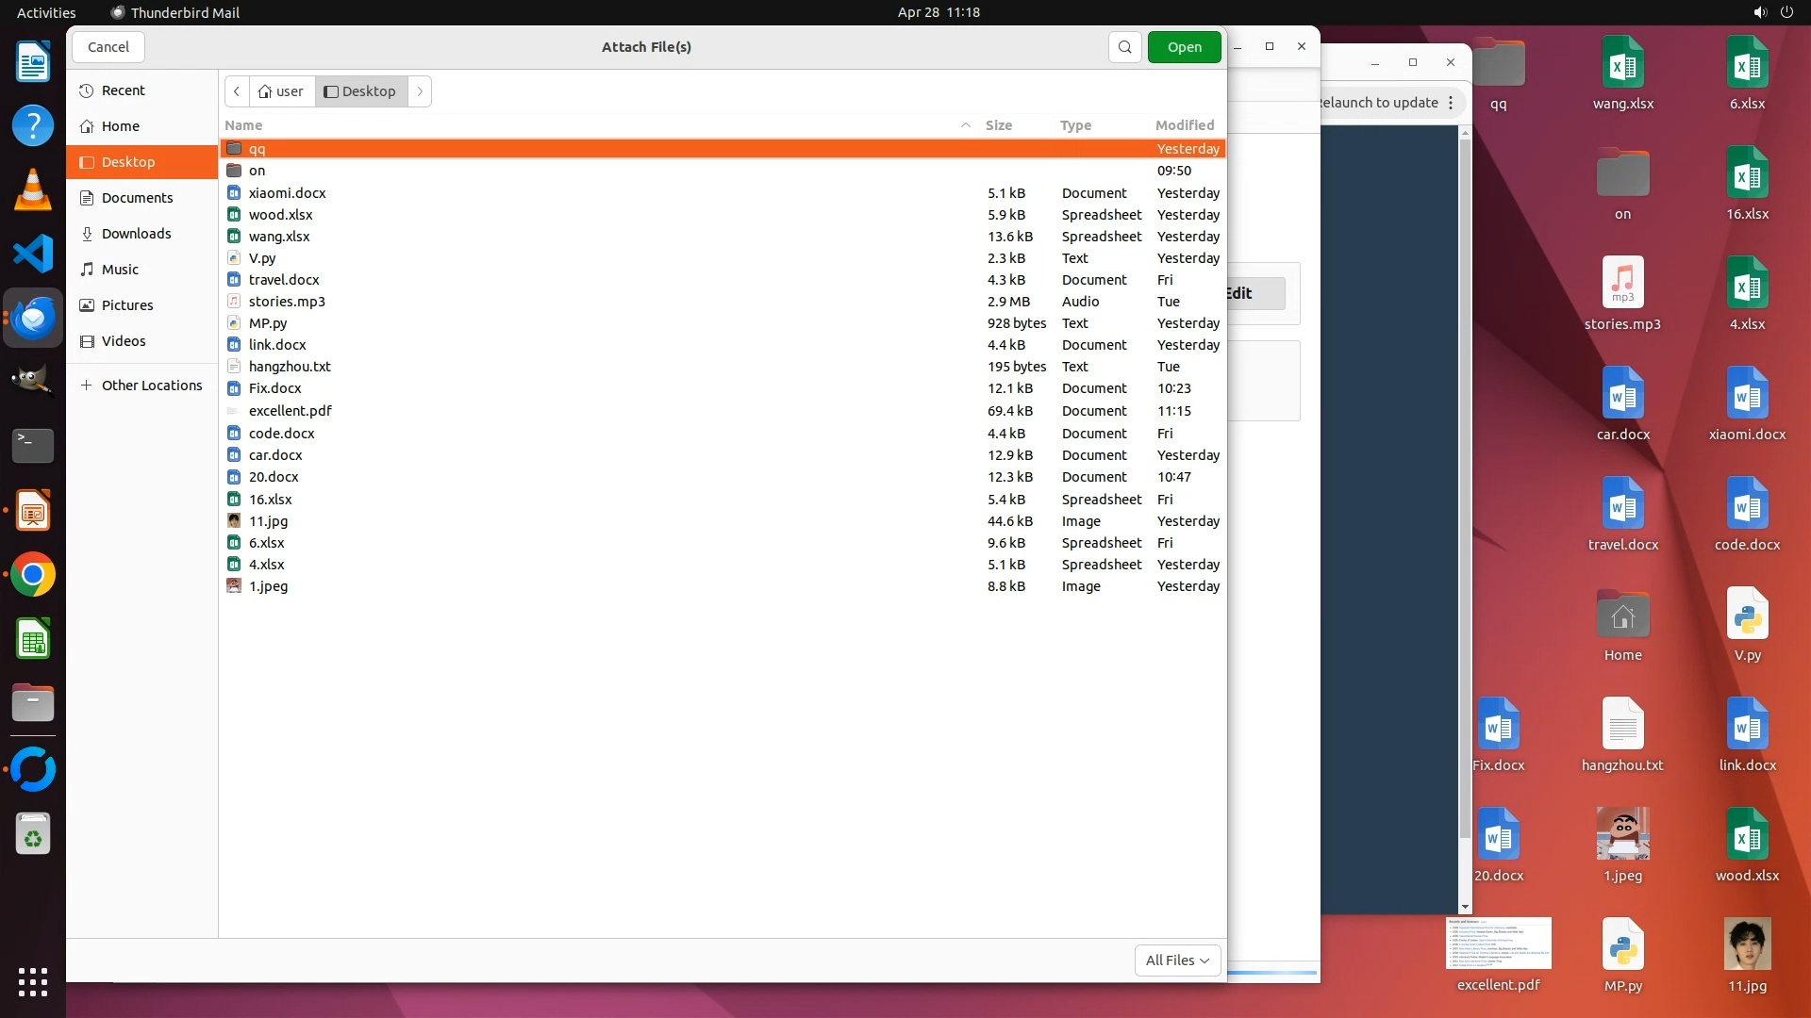Select the Recent sidebar entry
Screen dimensions: 1811x1018
[123, 90]
